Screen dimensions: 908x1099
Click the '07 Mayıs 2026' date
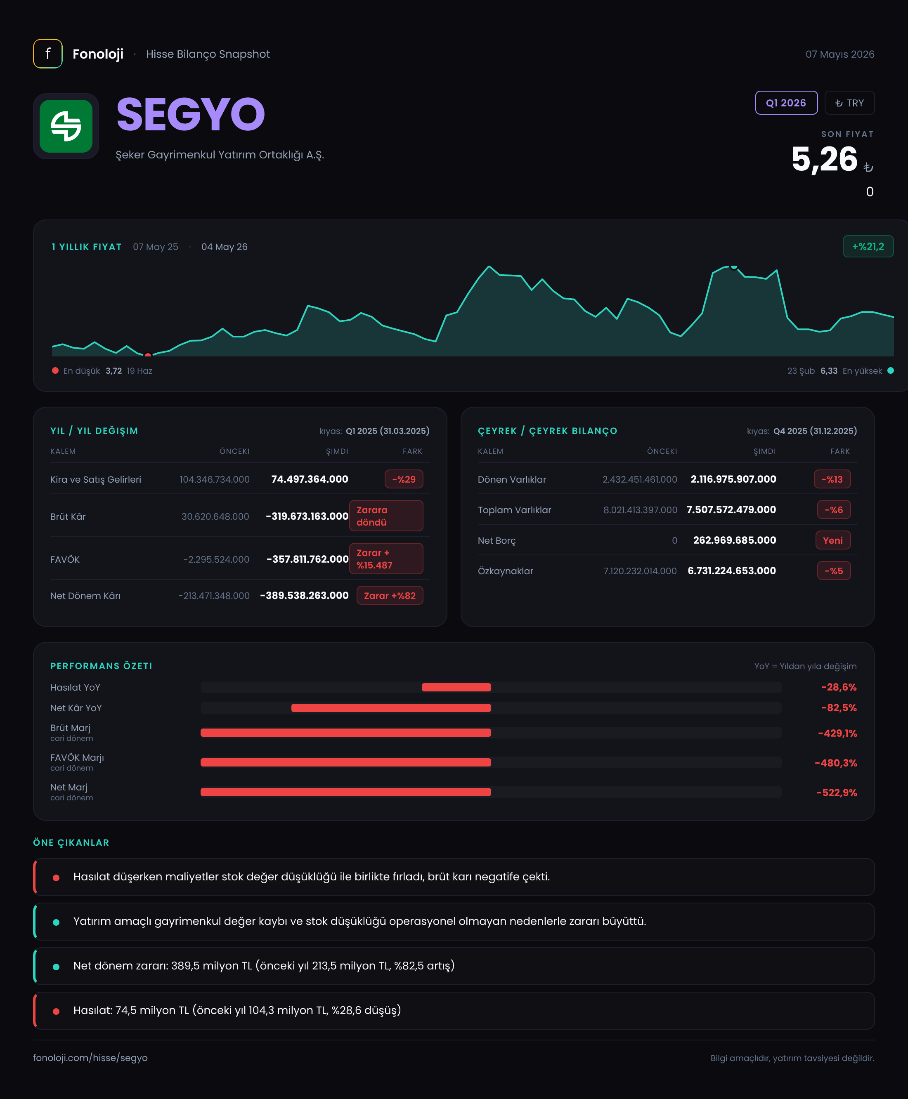pos(840,54)
